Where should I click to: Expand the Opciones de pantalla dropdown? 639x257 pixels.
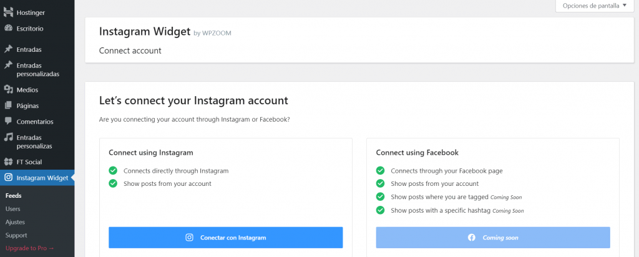pos(595,6)
